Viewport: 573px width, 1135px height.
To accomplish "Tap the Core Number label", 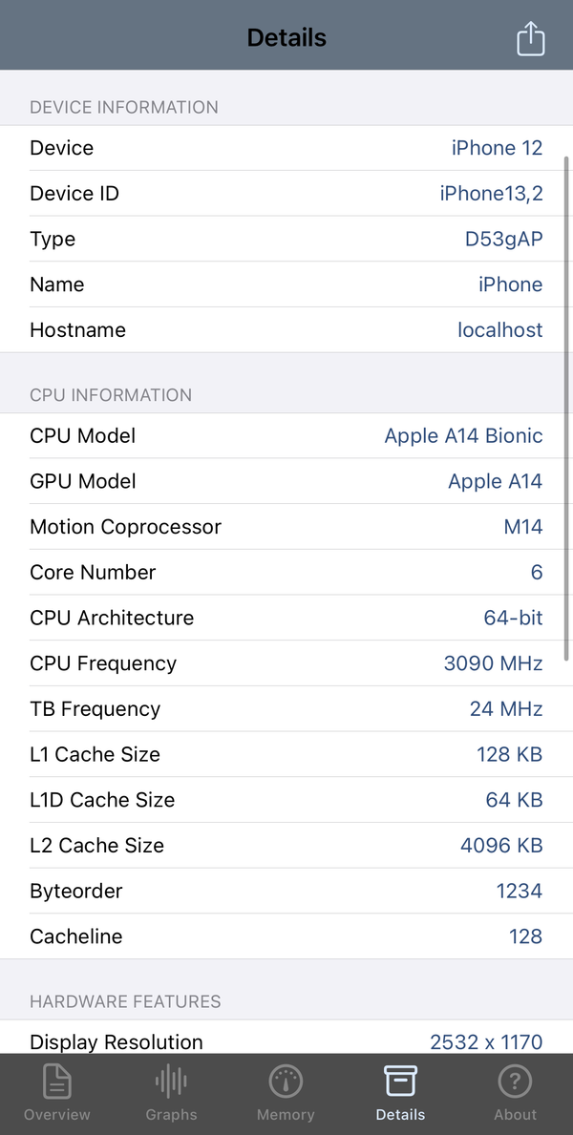I will 93,573.
